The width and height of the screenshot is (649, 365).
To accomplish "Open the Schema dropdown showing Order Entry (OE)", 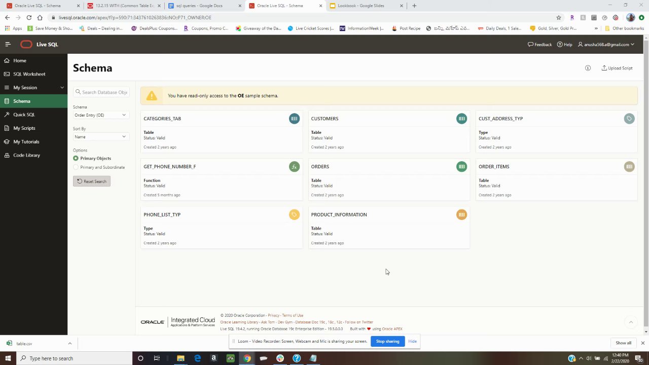I will [x=100, y=115].
